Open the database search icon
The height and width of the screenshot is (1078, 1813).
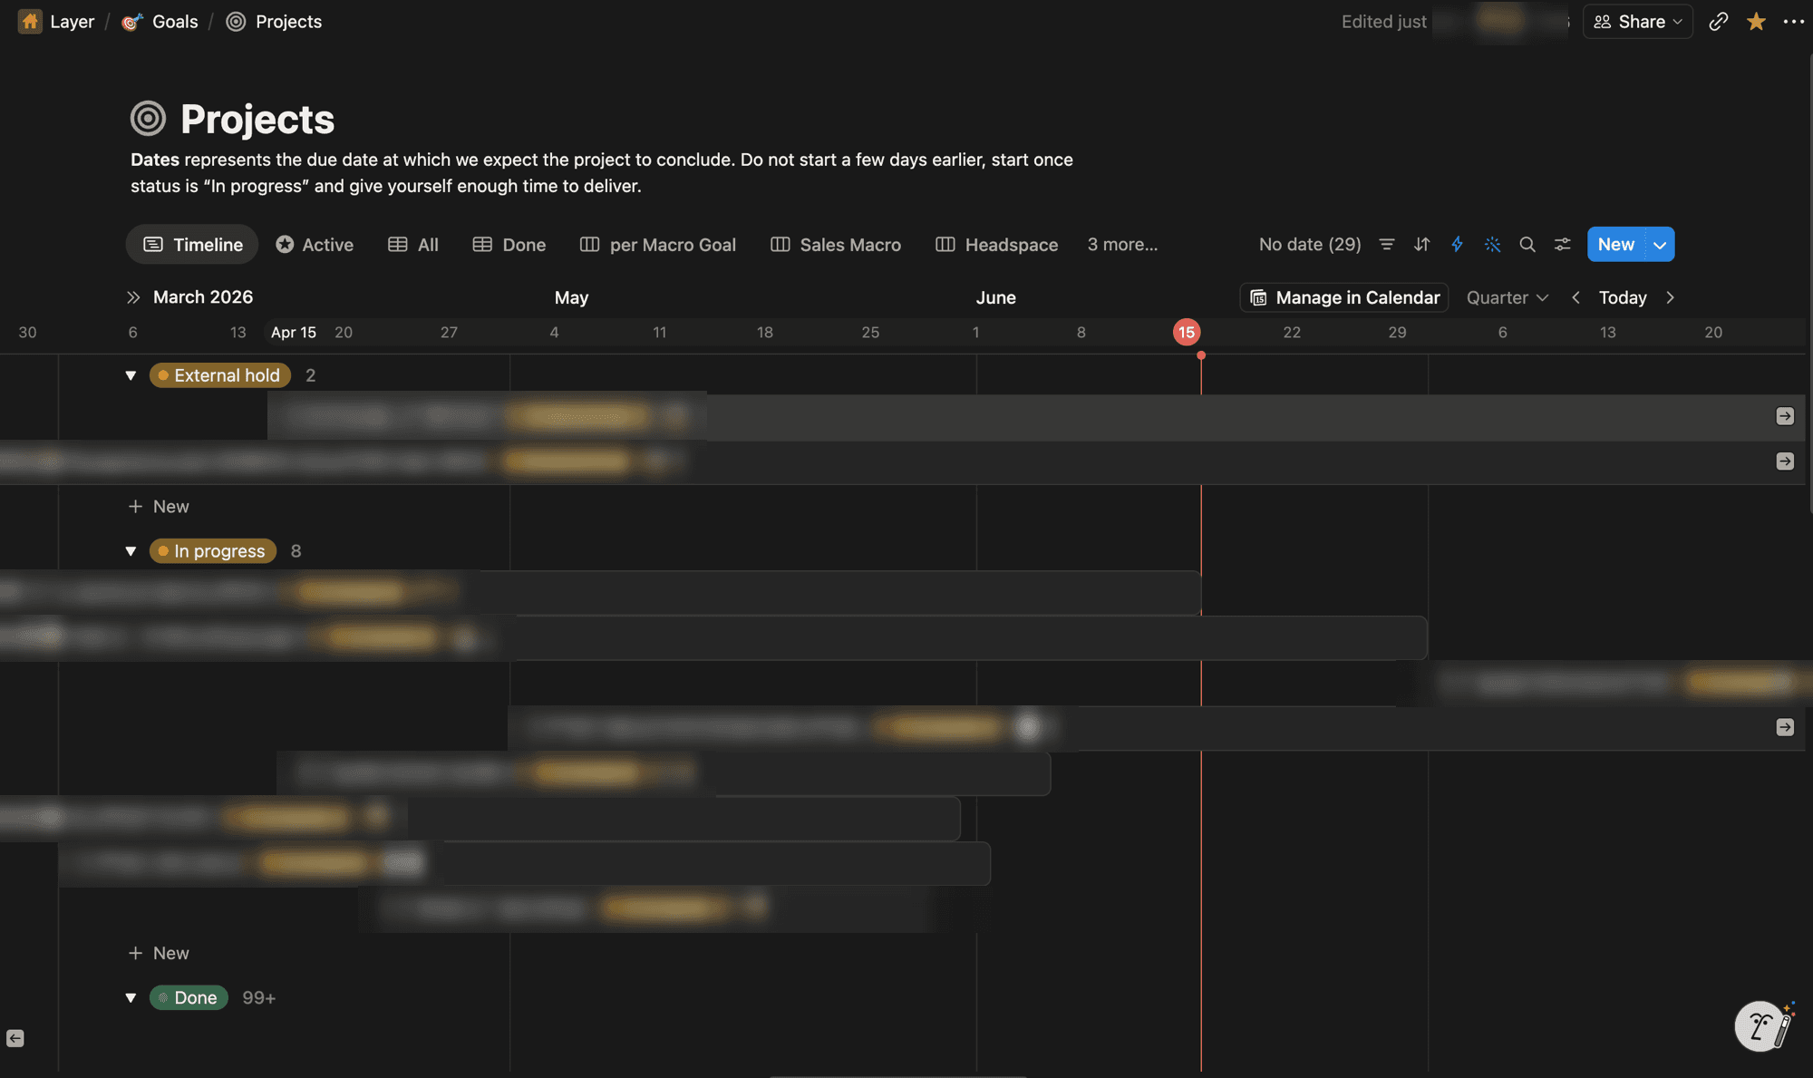coord(1527,244)
